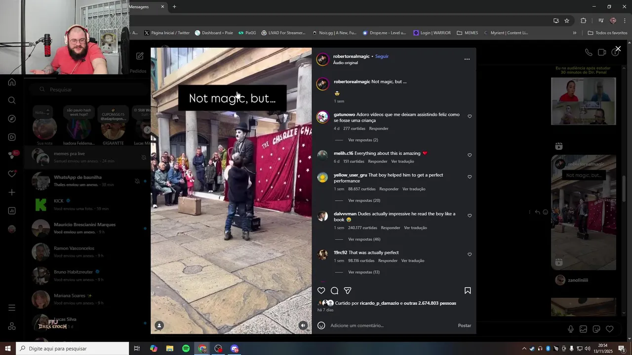Send a heart in the chat box
632x355 pixels.
point(610,329)
